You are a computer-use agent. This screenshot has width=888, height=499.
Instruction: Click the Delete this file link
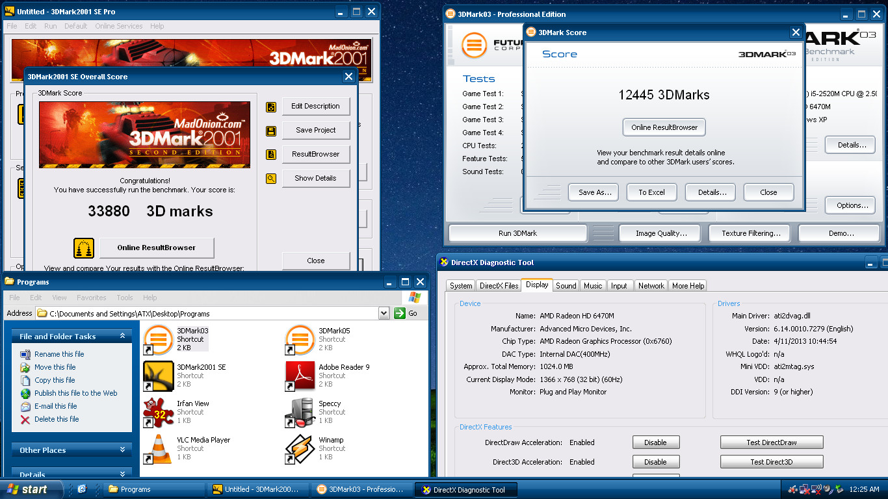tap(57, 419)
